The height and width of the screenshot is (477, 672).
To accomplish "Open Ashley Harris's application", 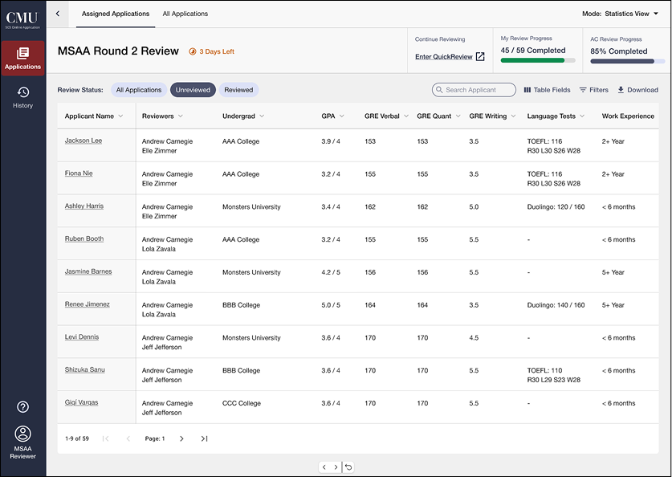I will pyautogui.click(x=84, y=206).
